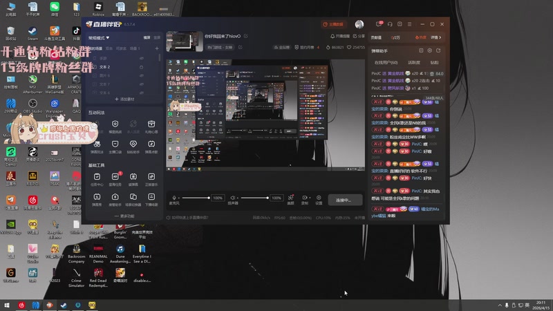This screenshot has height=311, width=553.
Task: Expand 常规模式 mode dropdown
Action: tap(99, 38)
